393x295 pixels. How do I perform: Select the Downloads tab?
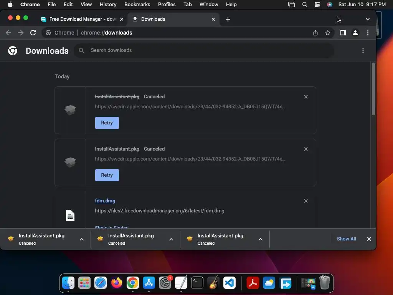click(x=173, y=19)
